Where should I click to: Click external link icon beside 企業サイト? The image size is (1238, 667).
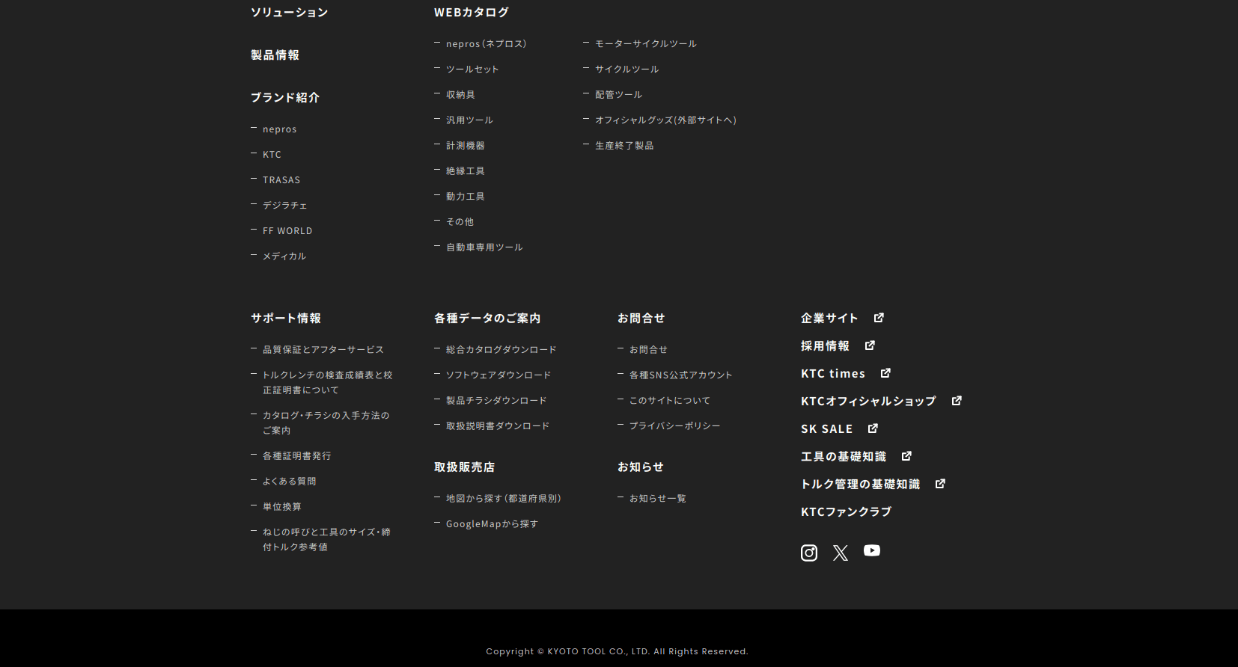[x=879, y=318]
